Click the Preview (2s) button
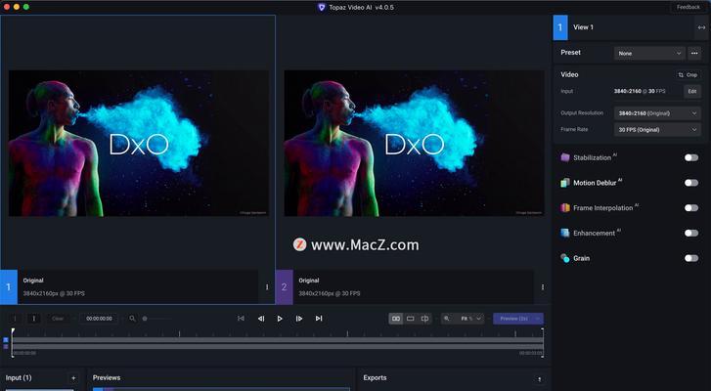Image resolution: width=711 pixels, height=391 pixels. pos(513,319)
